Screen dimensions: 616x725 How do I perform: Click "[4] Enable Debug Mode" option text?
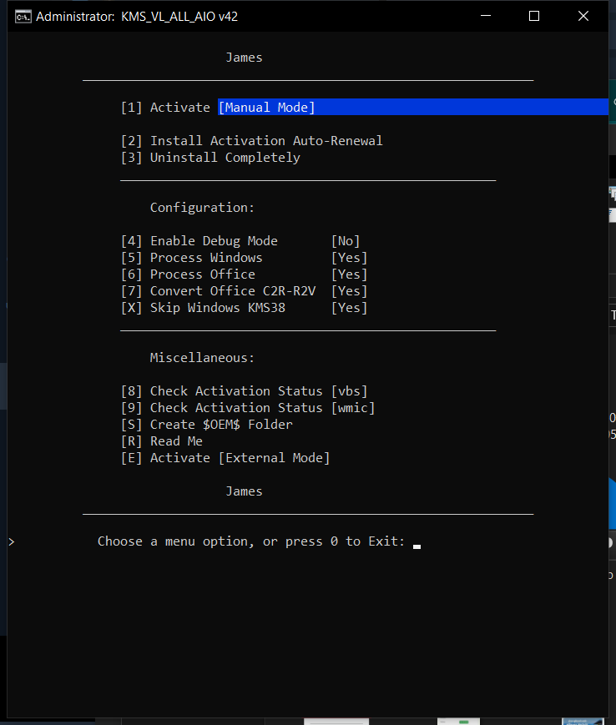tap(199, 241)
